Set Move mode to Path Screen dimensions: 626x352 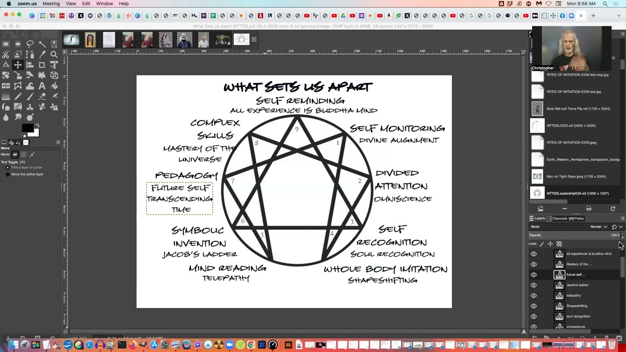coord(32,154)
